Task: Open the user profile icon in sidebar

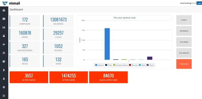Action: click(4, 36)
